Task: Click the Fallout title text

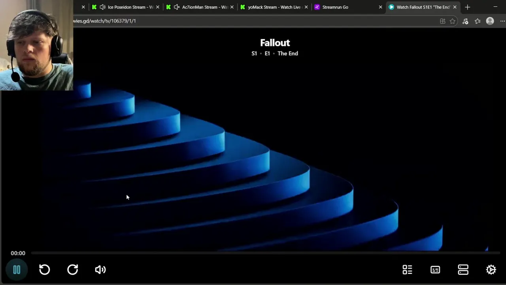Action: point(275,43)
